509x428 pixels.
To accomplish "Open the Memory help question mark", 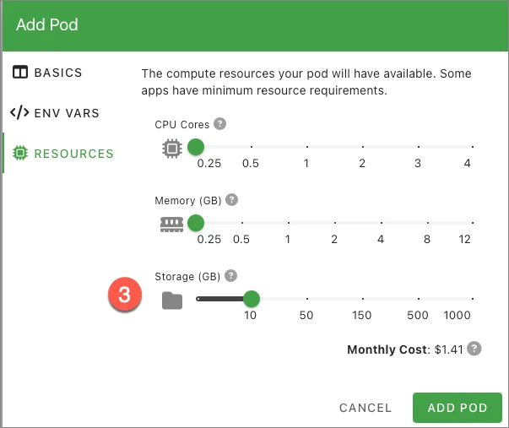I will pos(232,200).
